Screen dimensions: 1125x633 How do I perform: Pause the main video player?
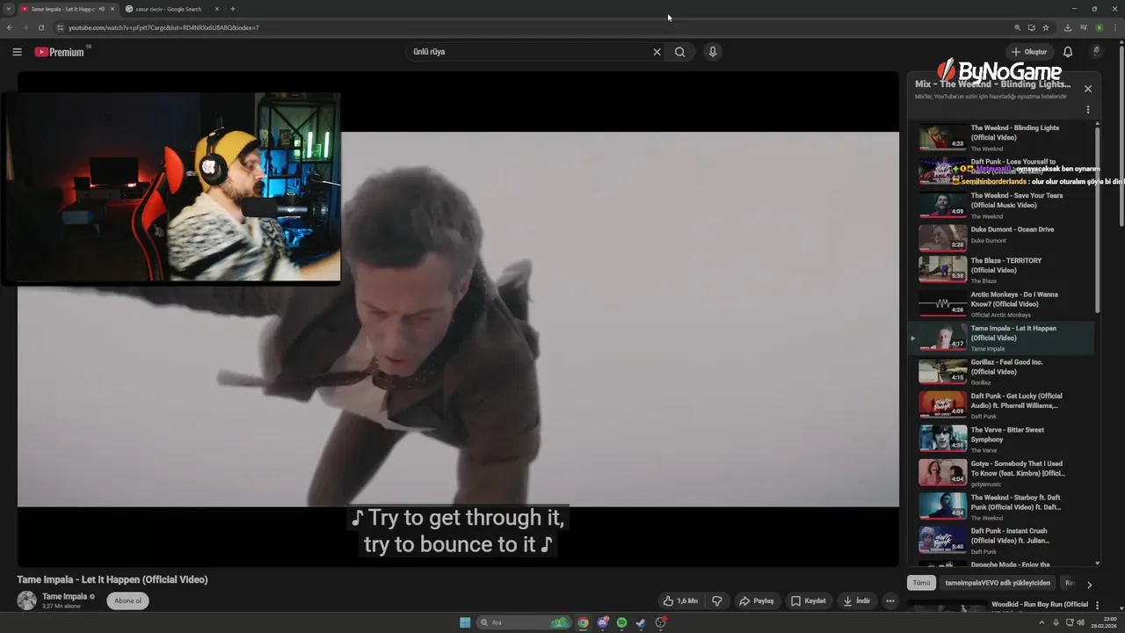point(458,319)
